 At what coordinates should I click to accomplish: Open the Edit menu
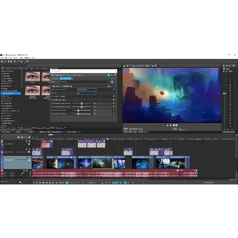tap(6, 58)
